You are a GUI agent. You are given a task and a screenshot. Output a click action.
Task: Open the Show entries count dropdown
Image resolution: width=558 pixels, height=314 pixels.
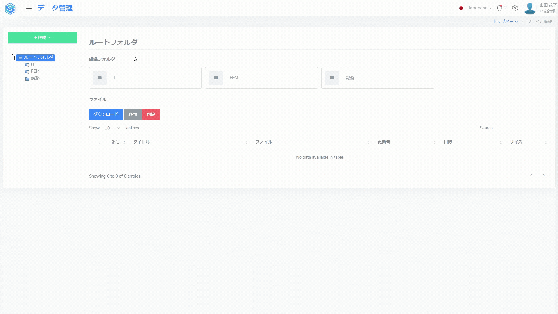click(113, 128)
